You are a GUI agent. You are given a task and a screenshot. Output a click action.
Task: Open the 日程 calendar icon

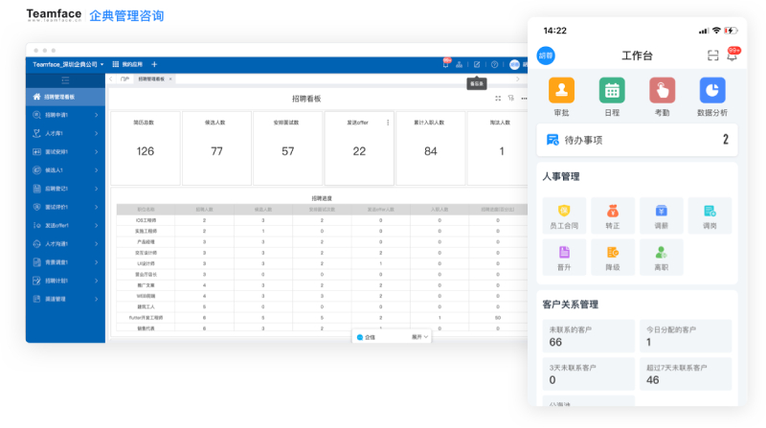click(x=612, y=91)
